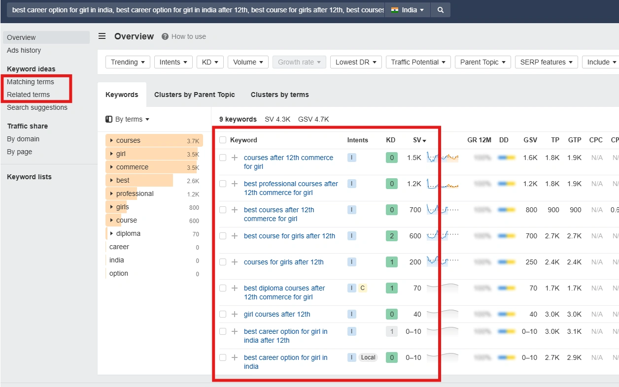Open Matching terms in sidebar

(x=31, y=82)
